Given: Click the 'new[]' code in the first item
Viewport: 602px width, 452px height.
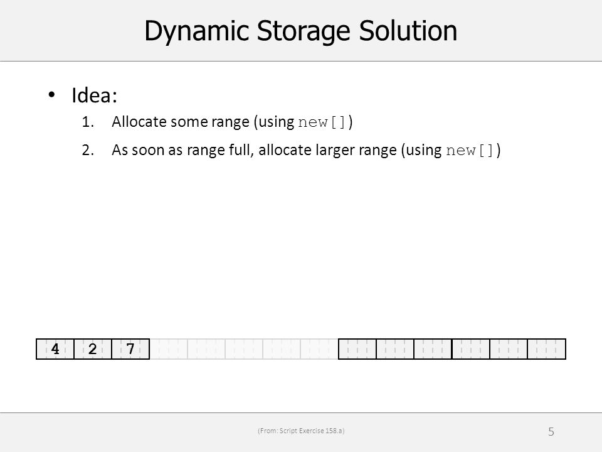Looking at the screenshot, I should click(x=322, y=122).
